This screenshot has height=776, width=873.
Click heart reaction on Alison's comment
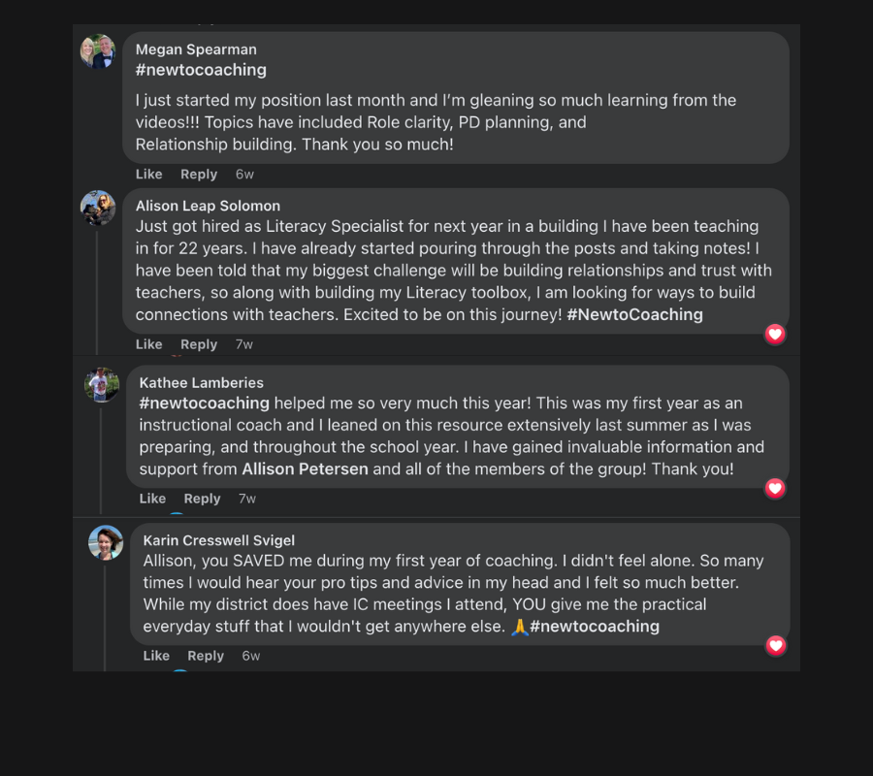(775, 335)
